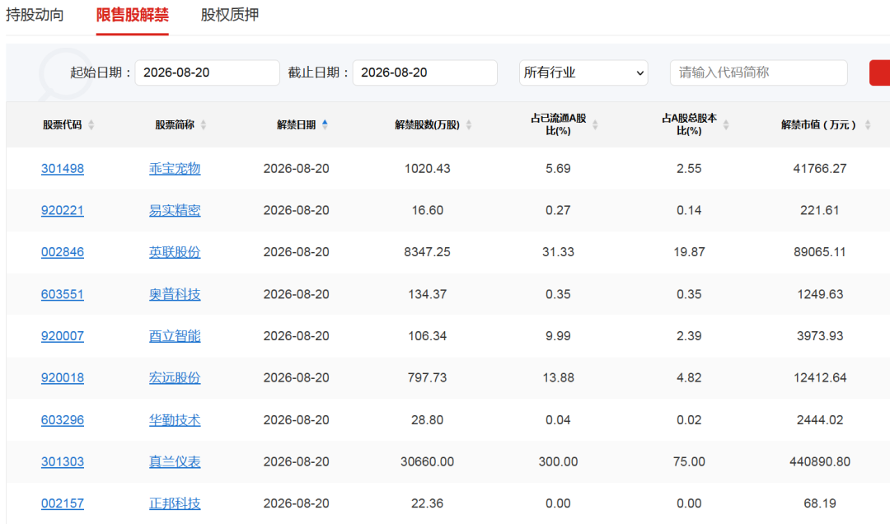890x524 pixels.
Task: Click market value cell 12412.64
Action: click(820, 377)
